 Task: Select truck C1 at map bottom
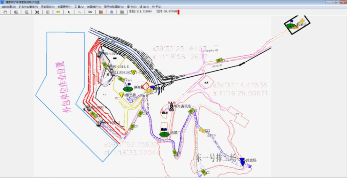tap(203, 172)
